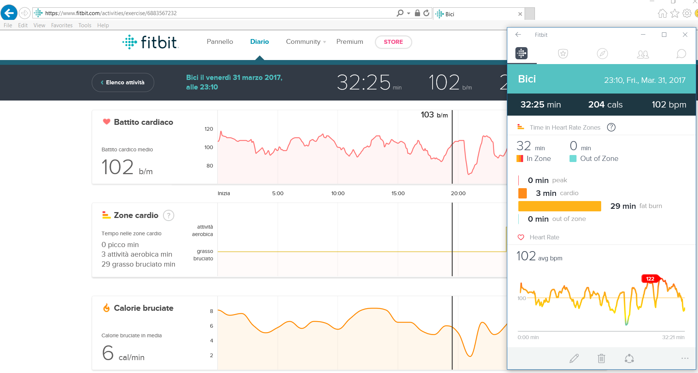The image size is (698, 373).
Task: Switch to the Diario tab
Action: [x=259, y=42]
